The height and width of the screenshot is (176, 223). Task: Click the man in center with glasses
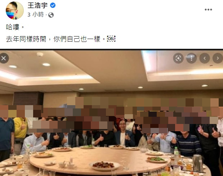124,133
